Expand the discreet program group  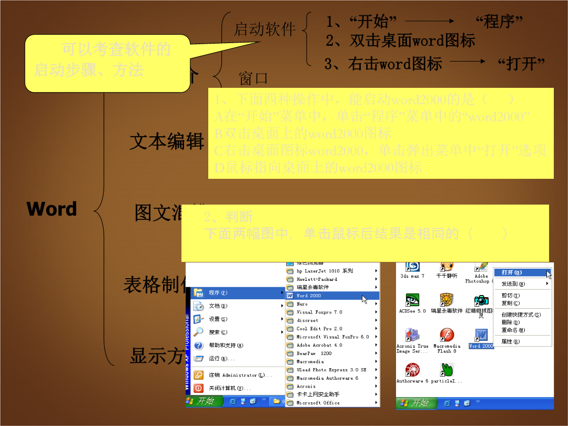click(x=332, y=320)
